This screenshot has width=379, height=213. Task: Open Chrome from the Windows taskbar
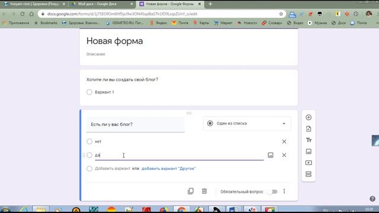coord(181,209)
